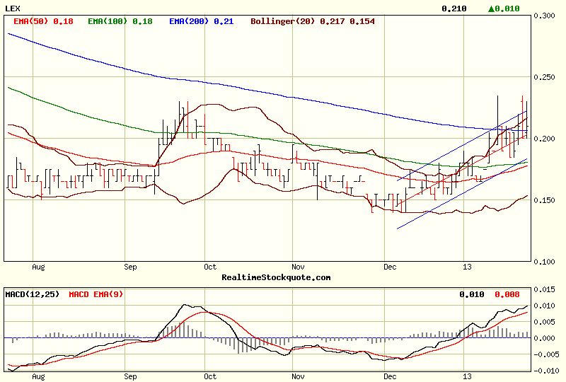This screenshot has height=382, width=566.
Task: Click the last price value 0.210
Action: pos(454,8)
